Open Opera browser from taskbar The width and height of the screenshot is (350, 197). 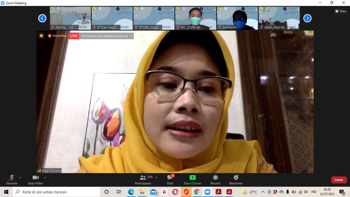coord(175,192)
